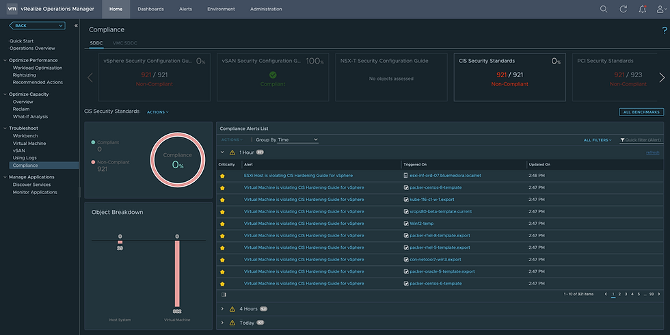Expand the 4 Hours alert group
The width and height of the screenshot is (670, 335).
pos(222,309)
